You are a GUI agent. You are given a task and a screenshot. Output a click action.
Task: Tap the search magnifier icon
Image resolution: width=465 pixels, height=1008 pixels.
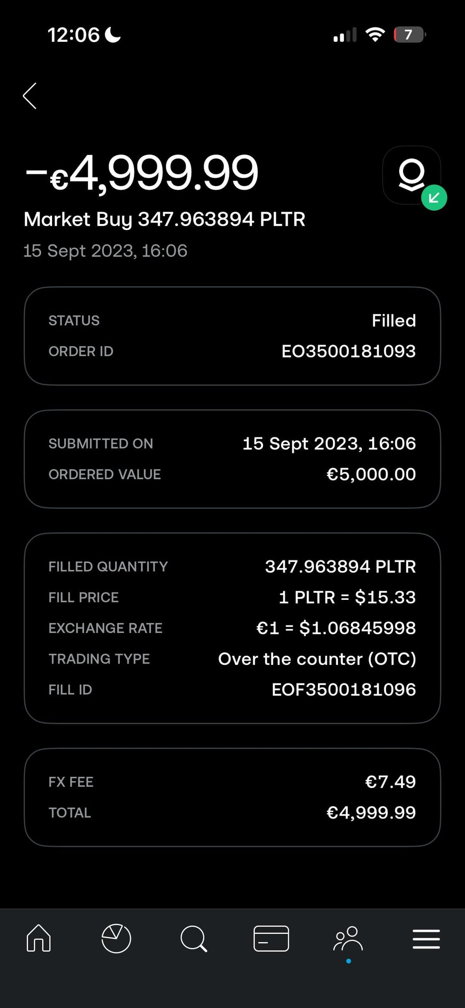pos(194,938)
